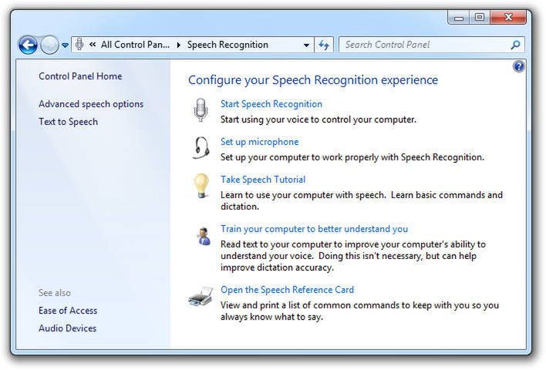Click the headset icon beside Set up microphone

[201, 148]
